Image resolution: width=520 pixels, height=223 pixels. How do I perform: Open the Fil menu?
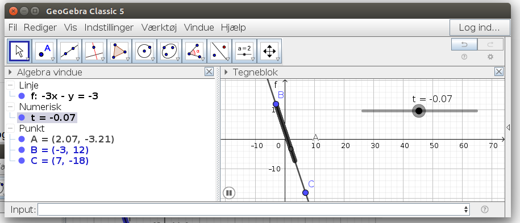coord(13,27)
